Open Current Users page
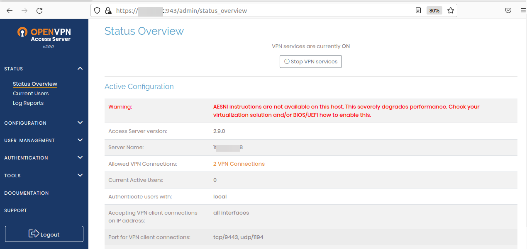This screenshot has width=527, height=249. (31, 93)
